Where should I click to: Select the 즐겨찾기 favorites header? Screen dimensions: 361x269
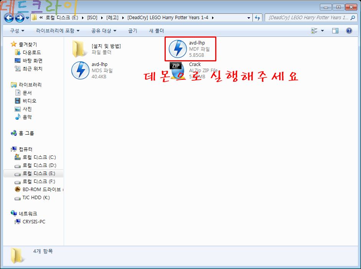24,44
